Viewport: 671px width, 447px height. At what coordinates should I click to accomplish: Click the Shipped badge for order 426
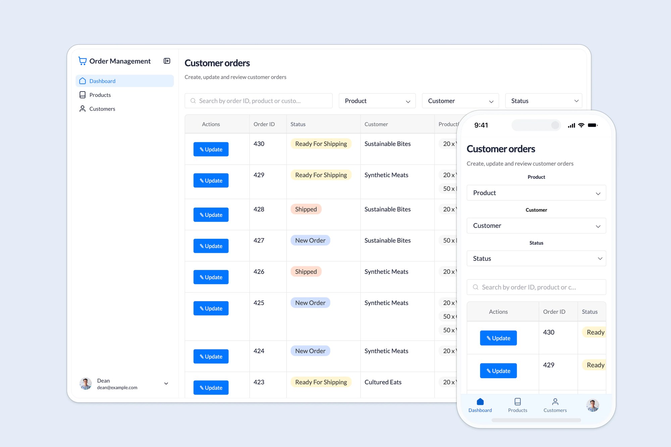coord(306,272)
